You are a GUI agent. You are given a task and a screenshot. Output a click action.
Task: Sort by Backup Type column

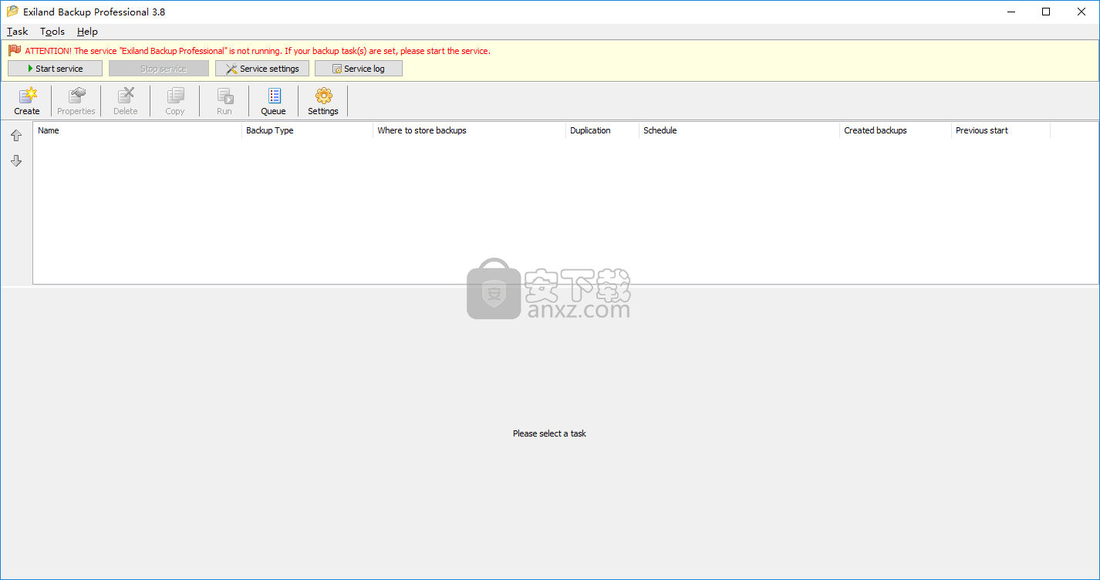[x=307, y=130]
